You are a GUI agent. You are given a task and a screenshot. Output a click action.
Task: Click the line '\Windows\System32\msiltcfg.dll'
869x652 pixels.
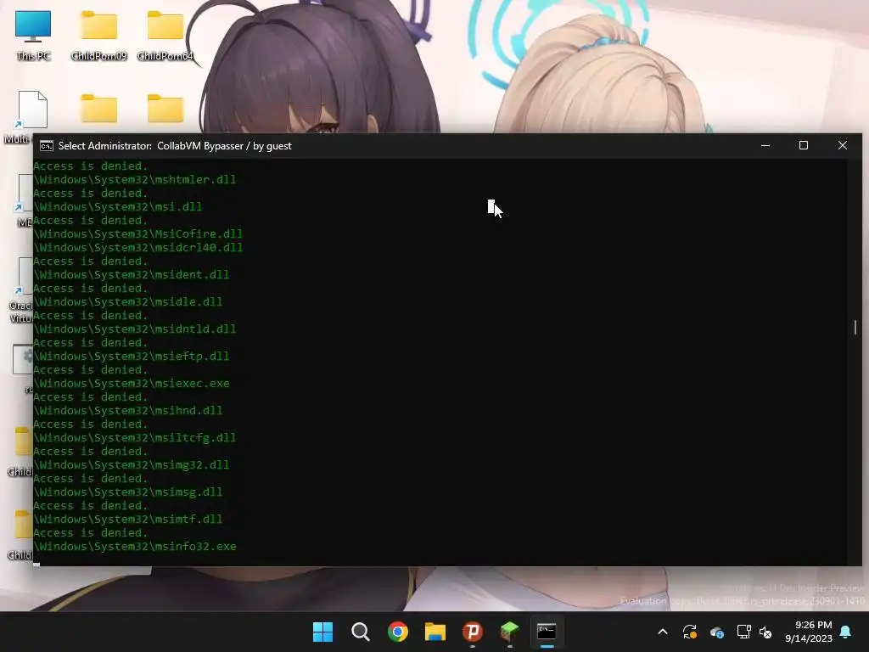coord(135,437)
